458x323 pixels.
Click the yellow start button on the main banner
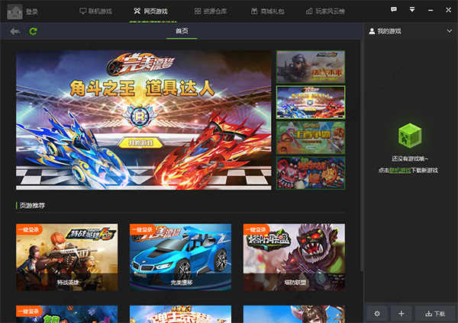[x=140, y=142]
